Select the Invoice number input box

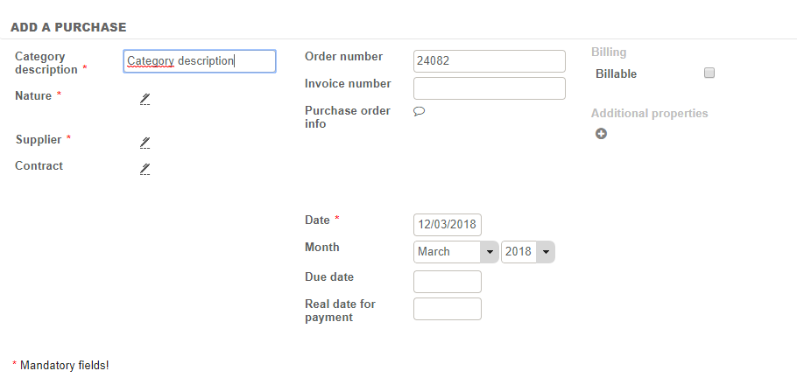click(489, 88)
